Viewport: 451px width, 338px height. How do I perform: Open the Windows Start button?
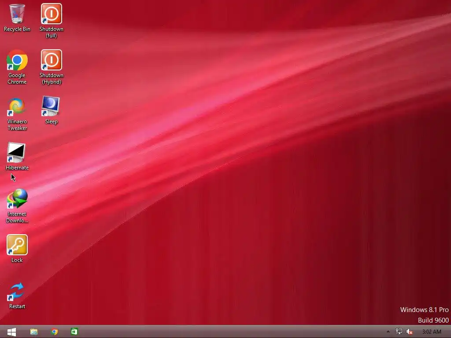pos(11,332)
